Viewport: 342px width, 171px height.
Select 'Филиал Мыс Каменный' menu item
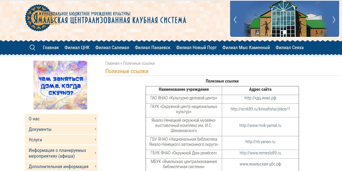246,48
